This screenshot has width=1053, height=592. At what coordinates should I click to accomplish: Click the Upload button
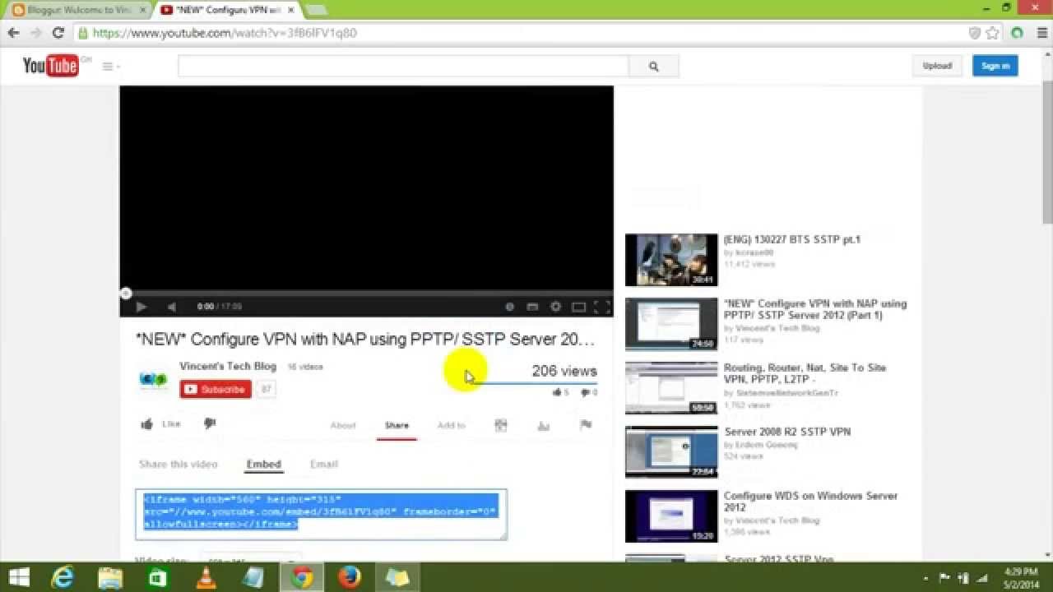click(937, 66)
